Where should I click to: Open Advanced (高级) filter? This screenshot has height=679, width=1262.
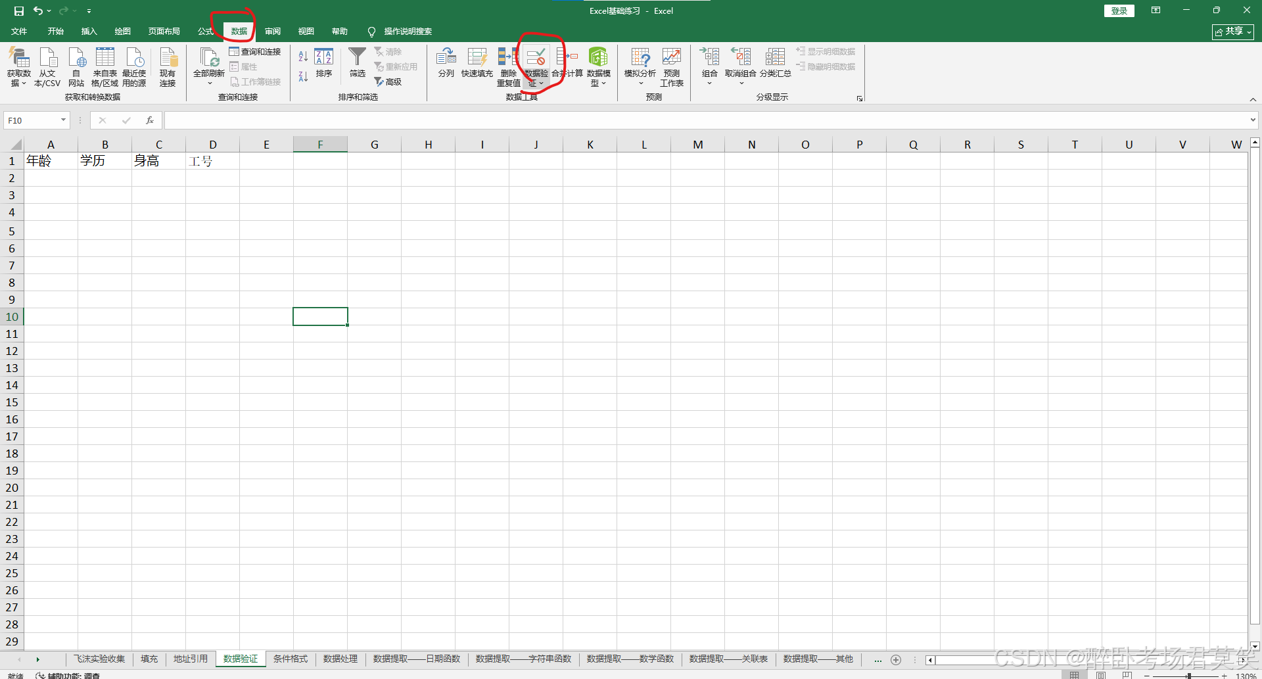pos(388,82)
